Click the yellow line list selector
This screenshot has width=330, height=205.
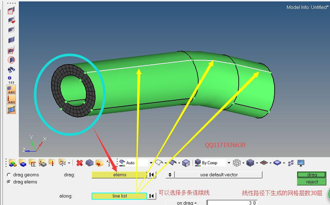pyautogui.click(x=119, y=196)
